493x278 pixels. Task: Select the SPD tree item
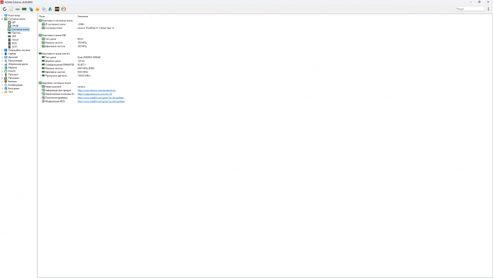click(14, 36)
